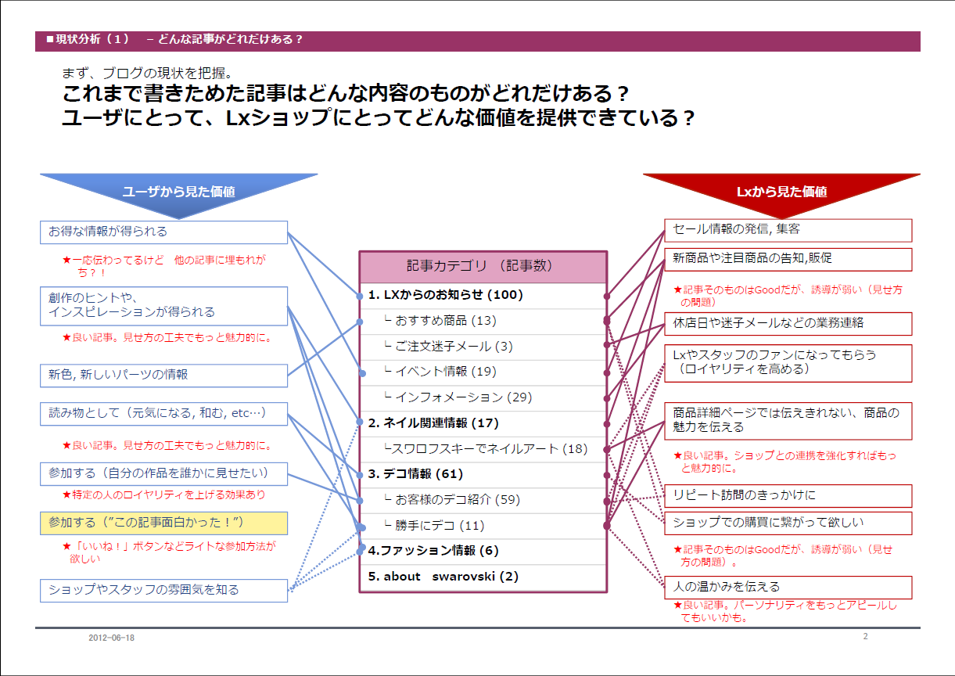Click the red 'Lxから見た価値' triangle header
The width and height of the screenshot is (955, 676).
[x=781, y=192]
